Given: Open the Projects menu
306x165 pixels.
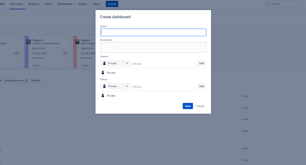Looking at the screenshot, I should click(x=34, y=4).
